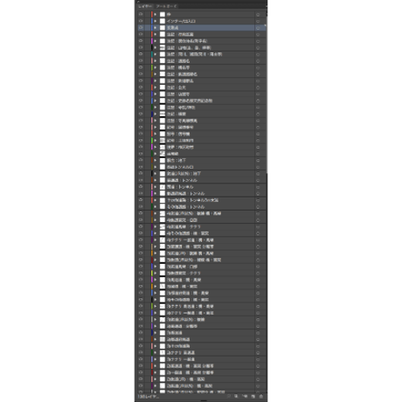Select the 4 ククリ 一般道：橋・高架 layer

[x=201, y=240]
